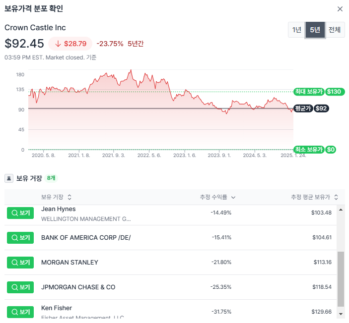Image resolution: width=349 pixels, height=323 pixels.
Task: Click the -31.75% return value
Action: point(221,312)
